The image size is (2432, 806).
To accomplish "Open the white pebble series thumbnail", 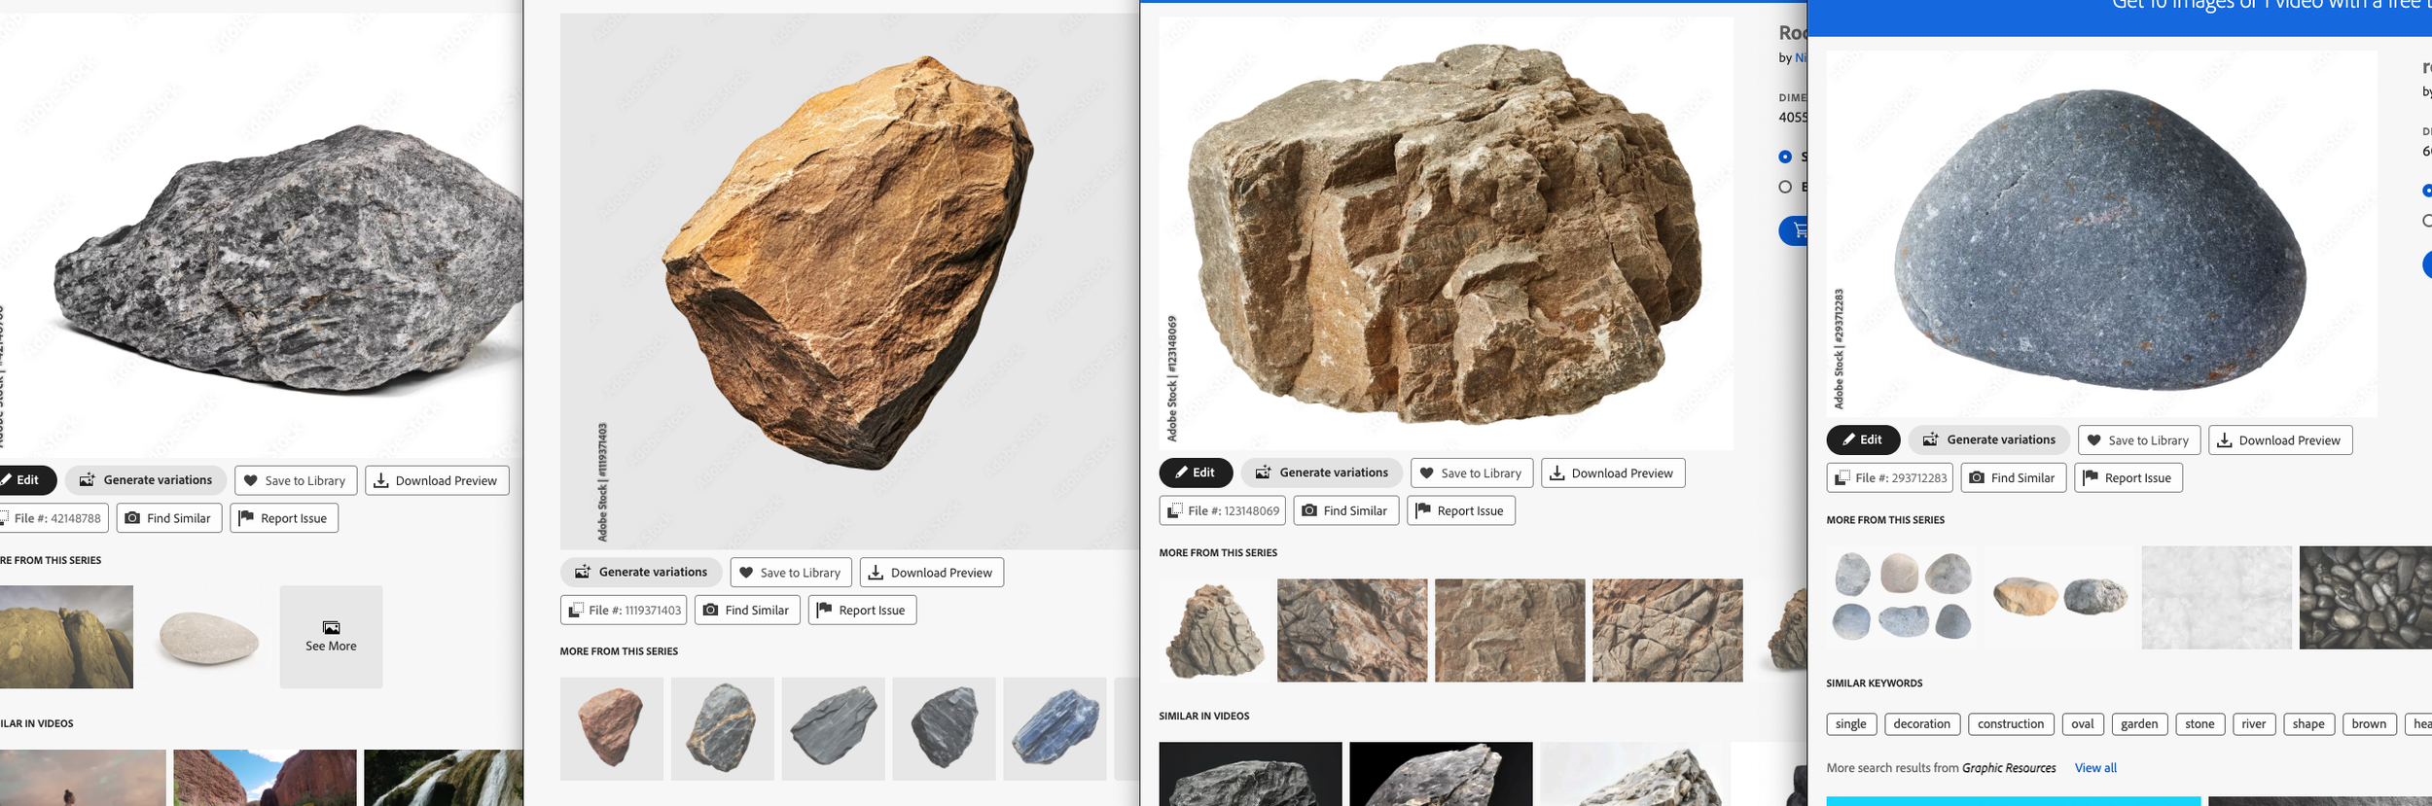I will [207, 637].
